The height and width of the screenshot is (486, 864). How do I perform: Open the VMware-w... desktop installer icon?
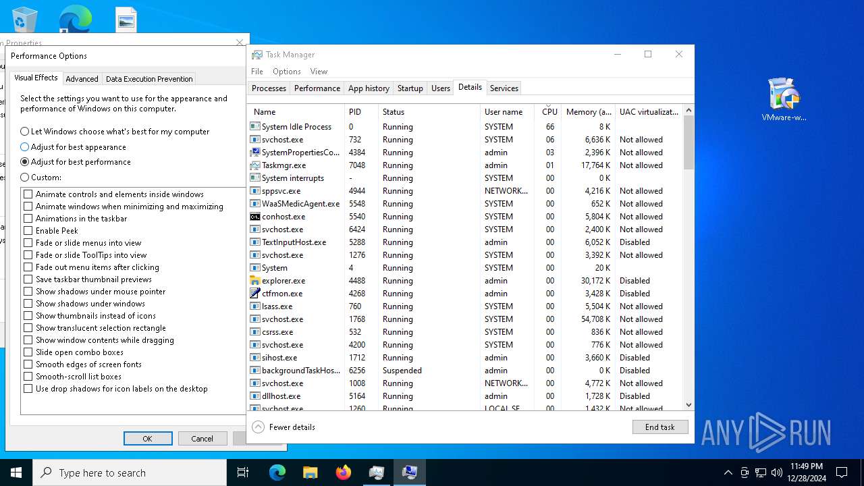click(784, 99)
